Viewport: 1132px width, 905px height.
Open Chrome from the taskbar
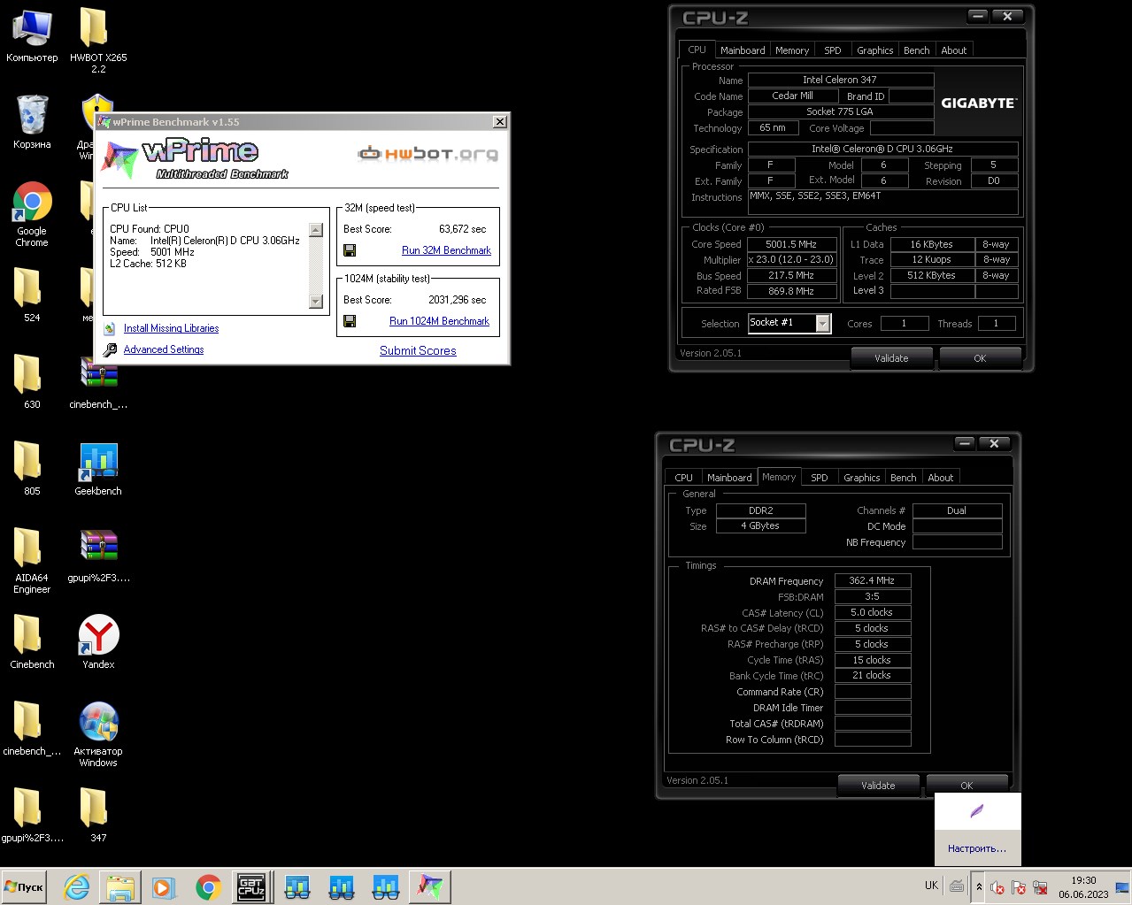(208, 887)
